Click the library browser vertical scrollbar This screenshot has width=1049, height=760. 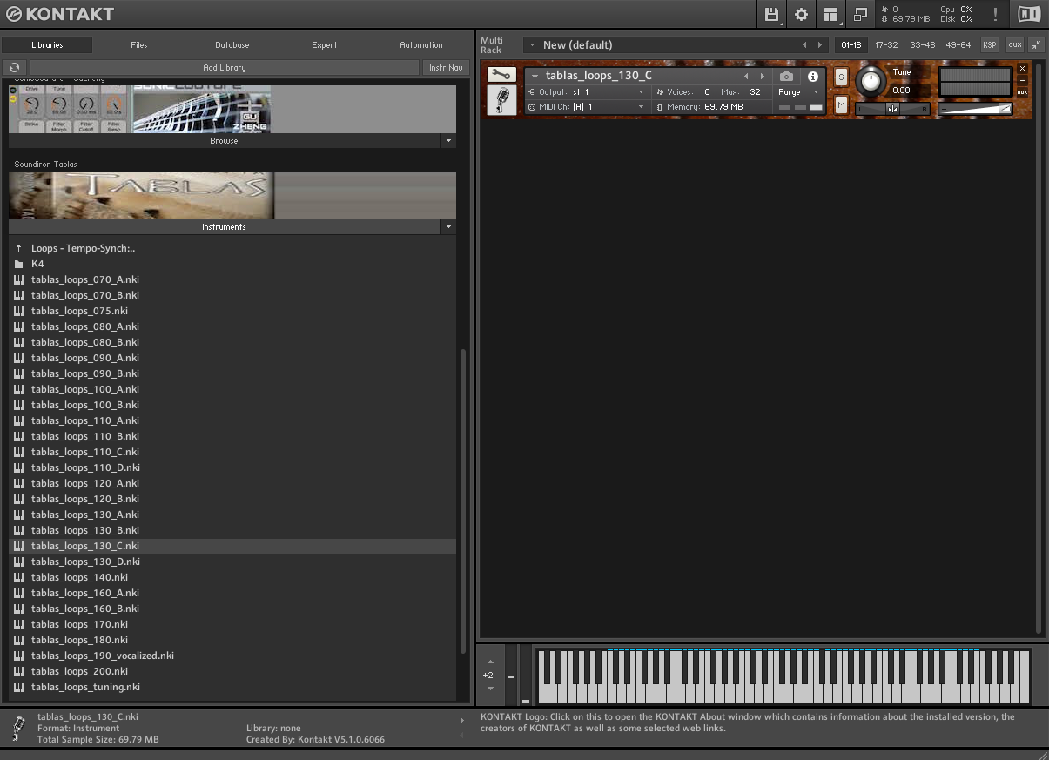(x=463, y=501)
